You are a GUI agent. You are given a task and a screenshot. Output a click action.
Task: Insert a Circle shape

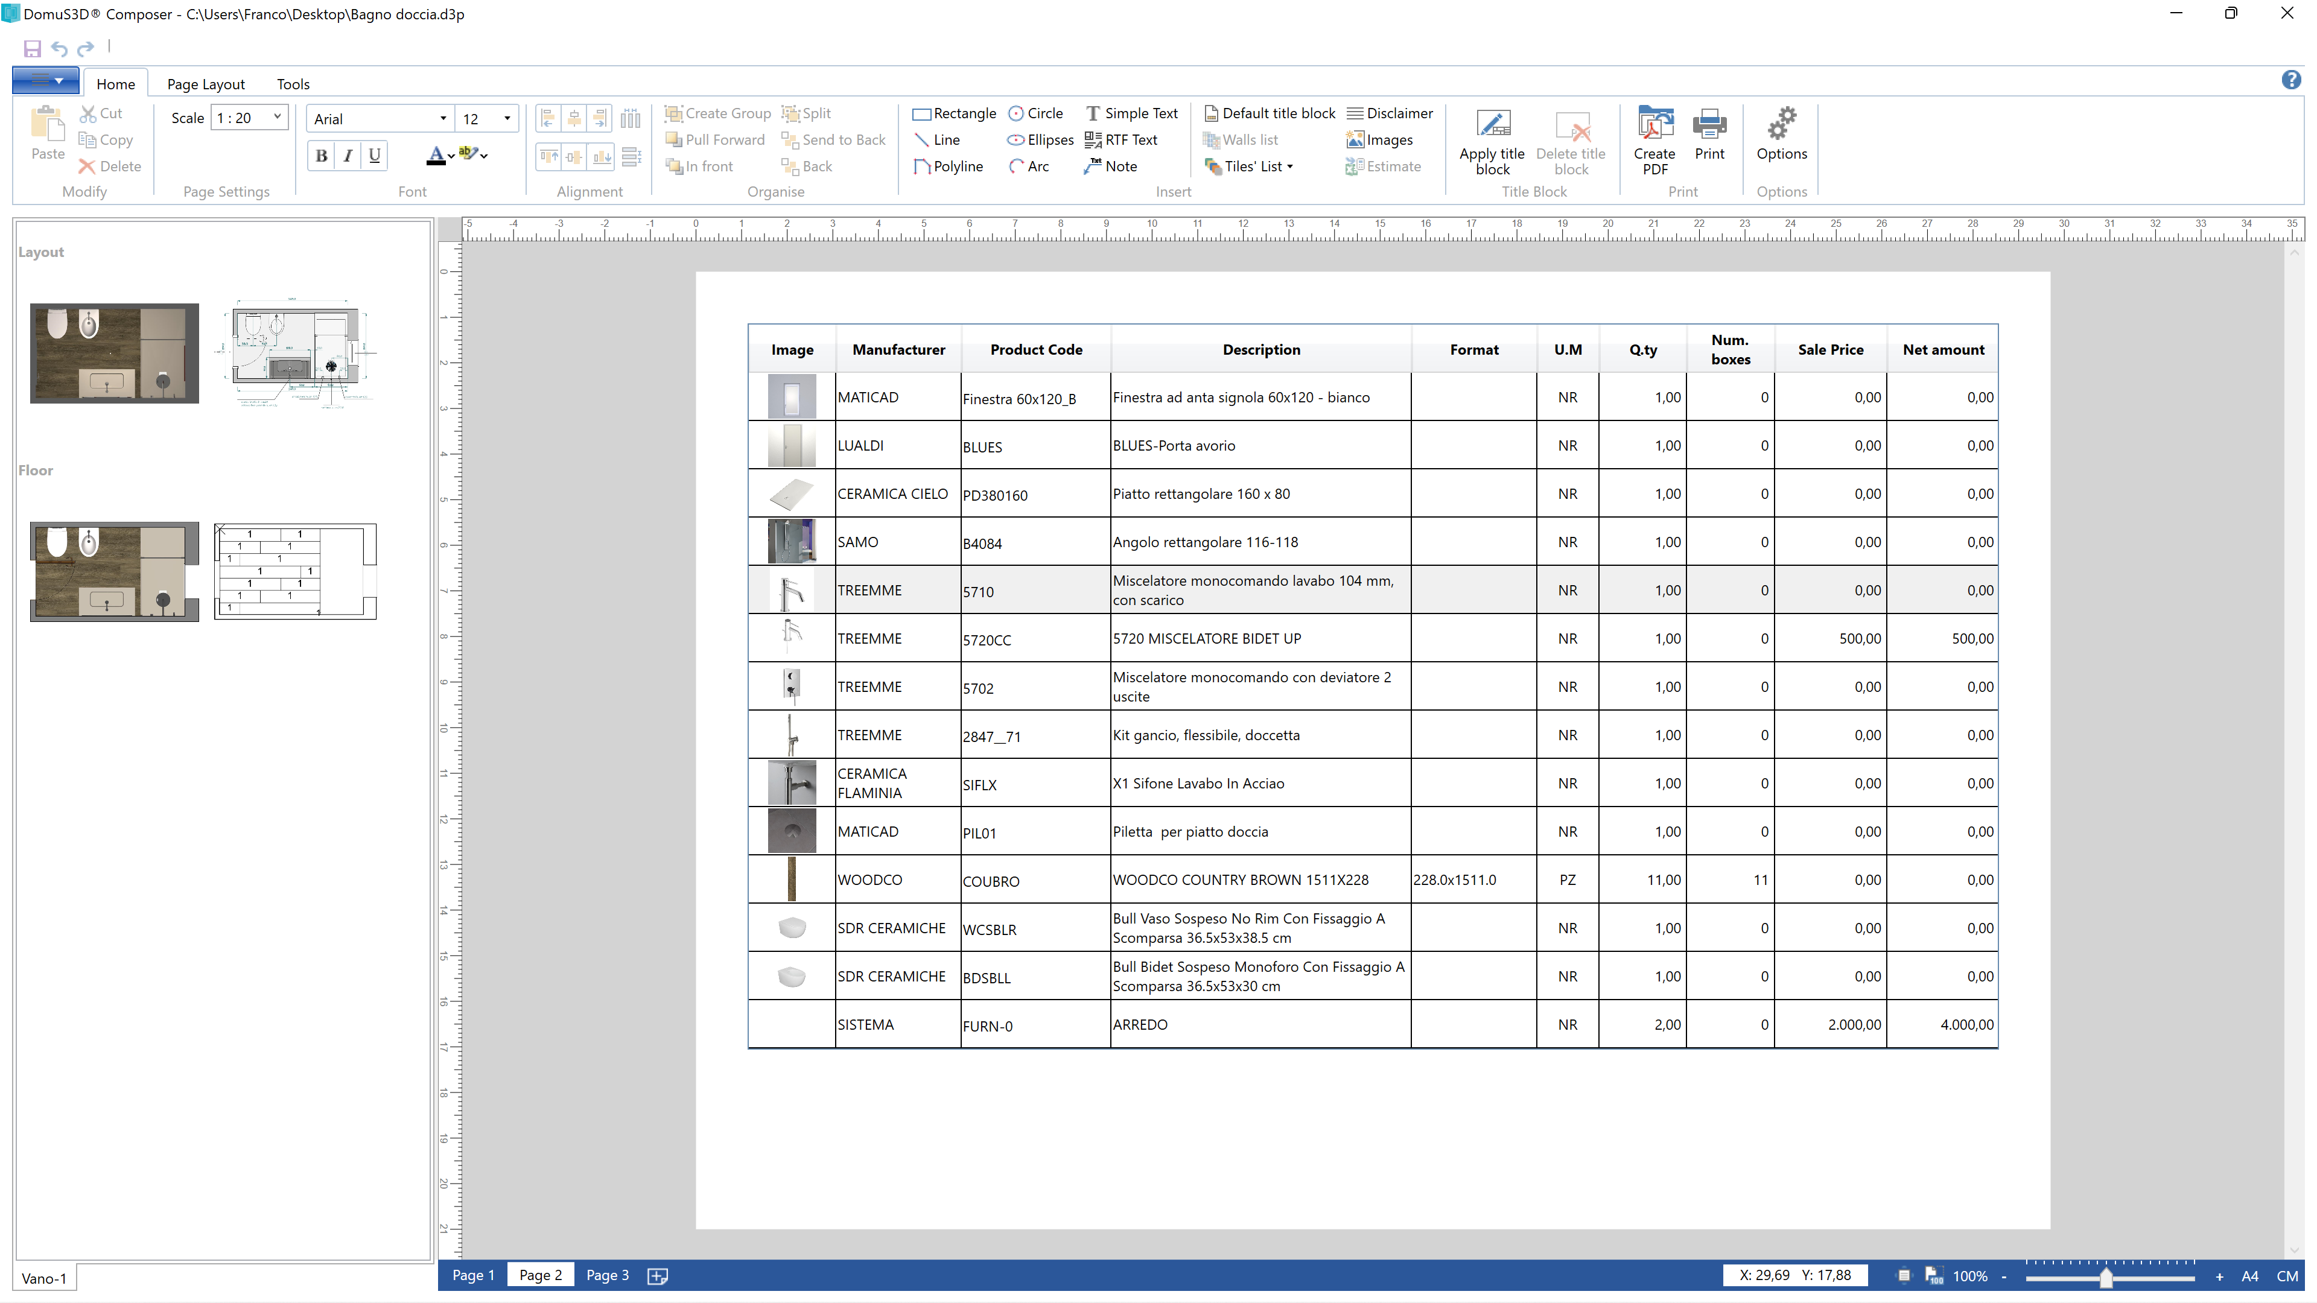pyautogui.click(x=1035, y=113)
